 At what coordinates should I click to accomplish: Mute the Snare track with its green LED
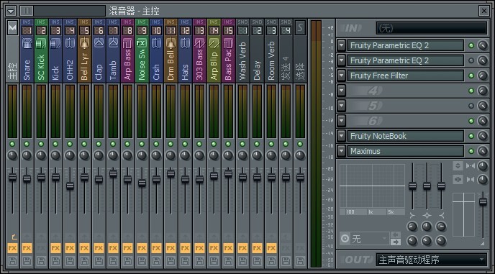coord(27,144)
